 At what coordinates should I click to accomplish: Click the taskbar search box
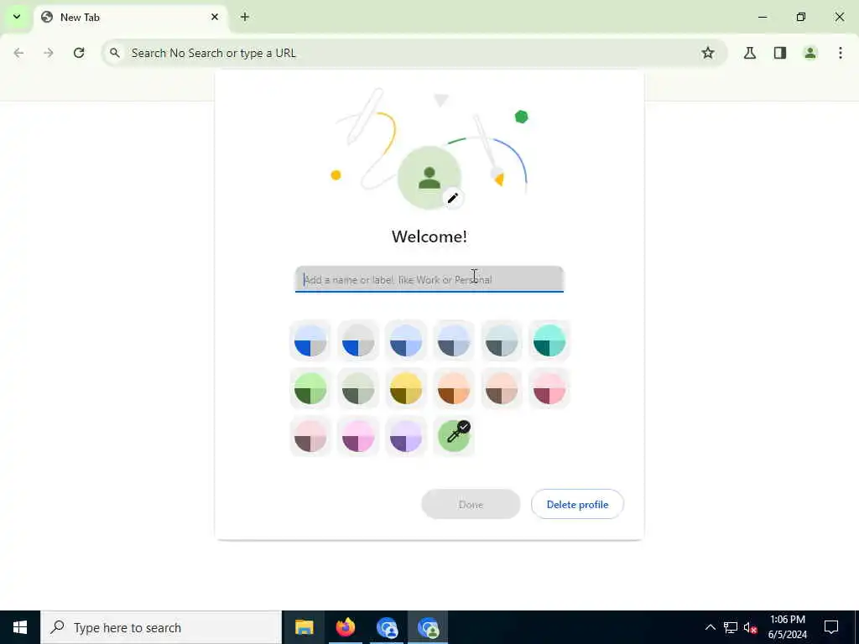[x=161, y=627]
